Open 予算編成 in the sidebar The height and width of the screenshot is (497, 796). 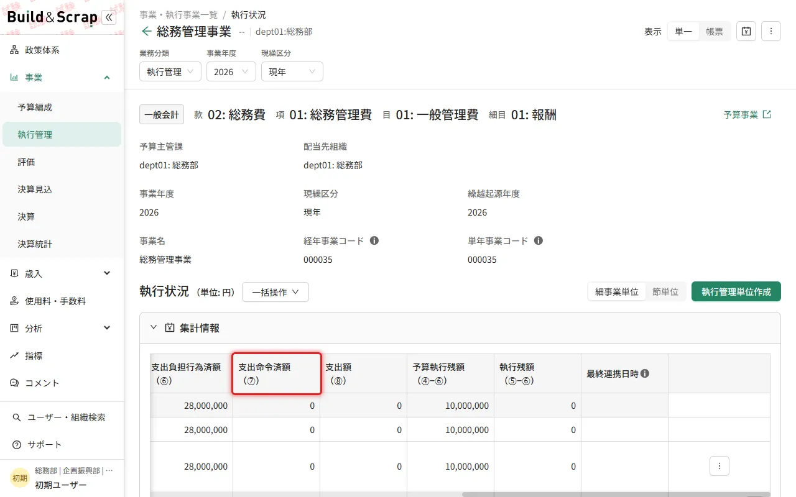62,107
